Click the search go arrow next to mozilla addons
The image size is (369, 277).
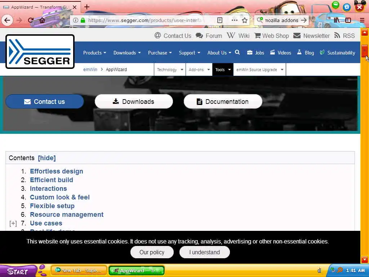point(304,20)
